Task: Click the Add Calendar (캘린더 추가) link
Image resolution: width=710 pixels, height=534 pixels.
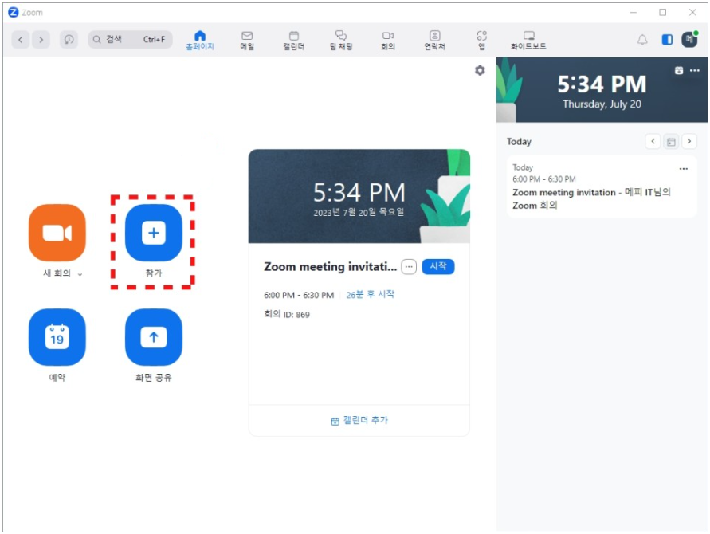Action: point(359,421)
